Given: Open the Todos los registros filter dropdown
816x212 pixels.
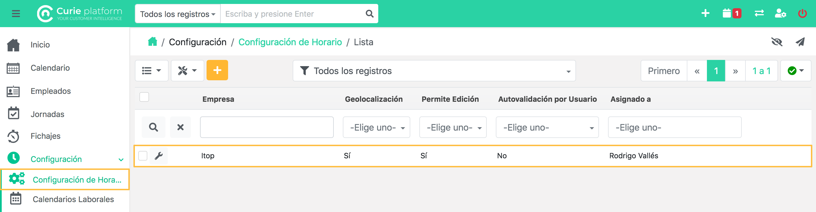Looking at the screenshot, I should [434, 71].
